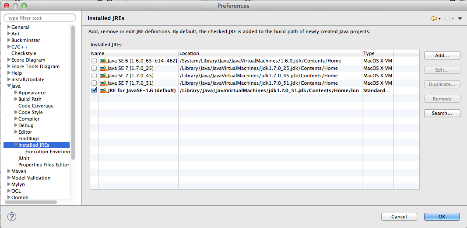
Task: Select Properties Files Editor item
Action: click(x=44, y=165)
